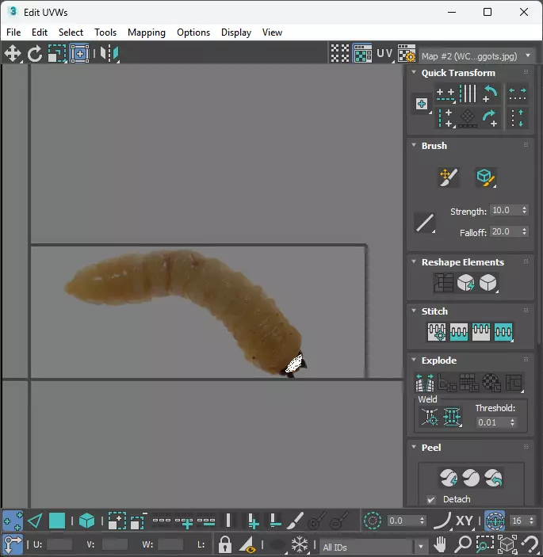Collapse the Stitch rollout
Screen dimensions: 543x557
(414, 311)
